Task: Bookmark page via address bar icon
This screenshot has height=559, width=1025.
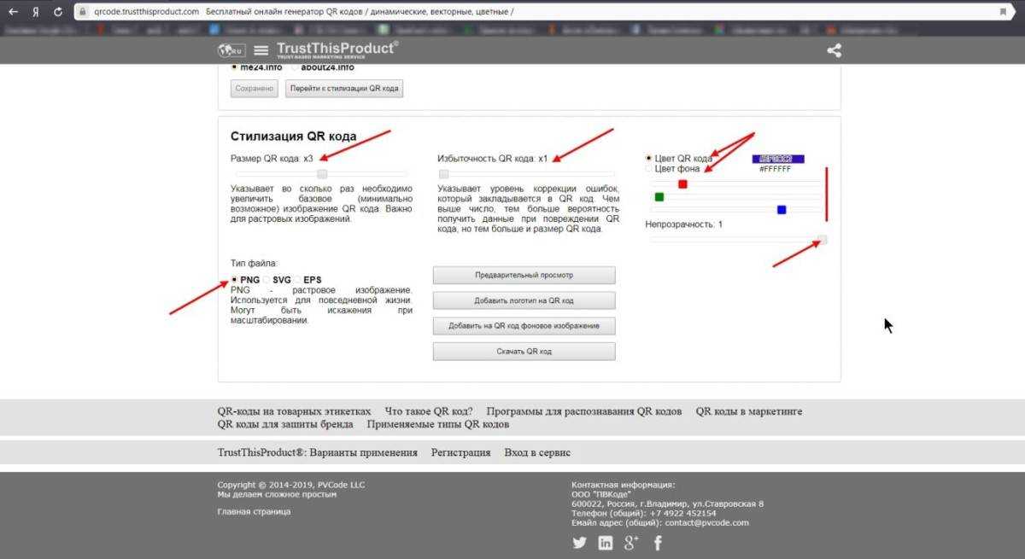Action: coord(1002,12)
